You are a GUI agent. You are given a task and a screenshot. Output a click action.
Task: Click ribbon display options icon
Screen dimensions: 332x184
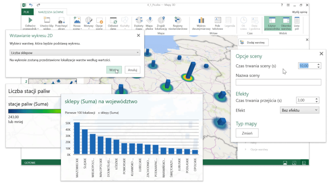(288, 5)
